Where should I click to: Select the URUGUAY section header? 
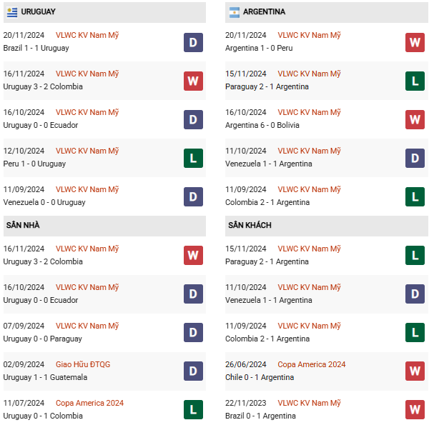(x=104, y=12)
